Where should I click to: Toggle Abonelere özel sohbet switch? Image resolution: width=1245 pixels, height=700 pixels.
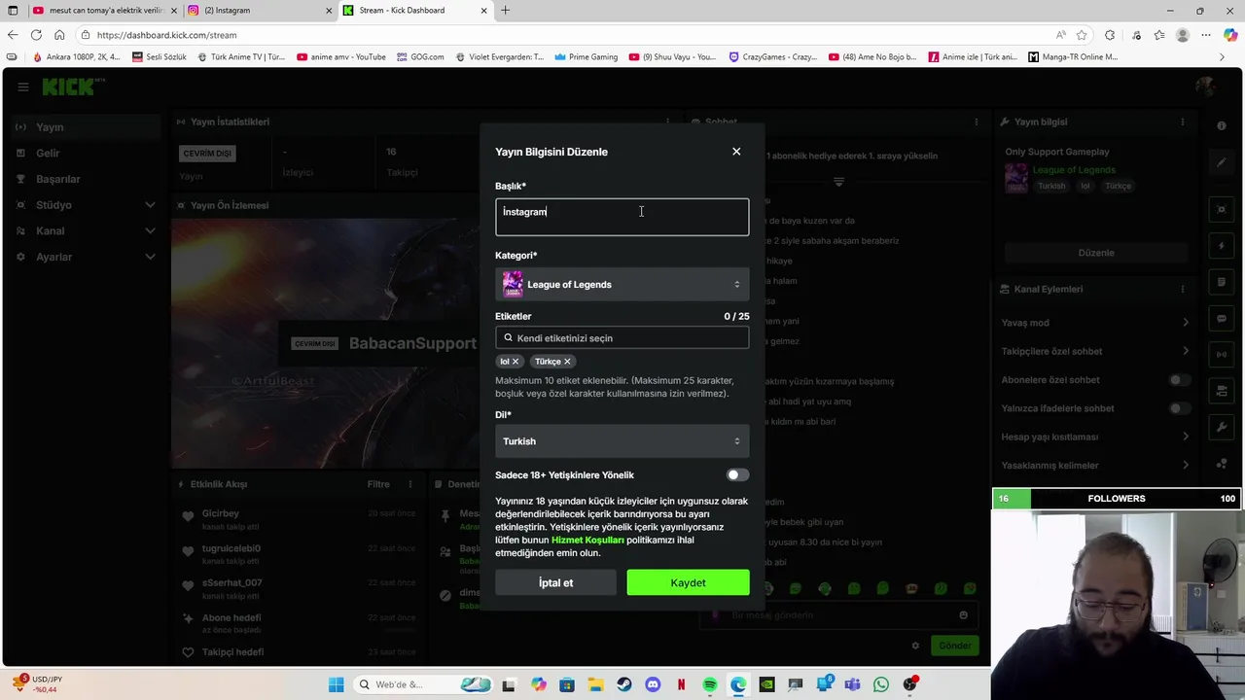pos(1179,380)
